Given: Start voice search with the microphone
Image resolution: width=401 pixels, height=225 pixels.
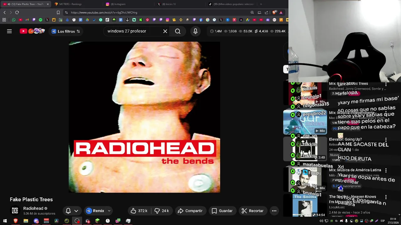Looking at the screenshot, I should tap(195, 31).
